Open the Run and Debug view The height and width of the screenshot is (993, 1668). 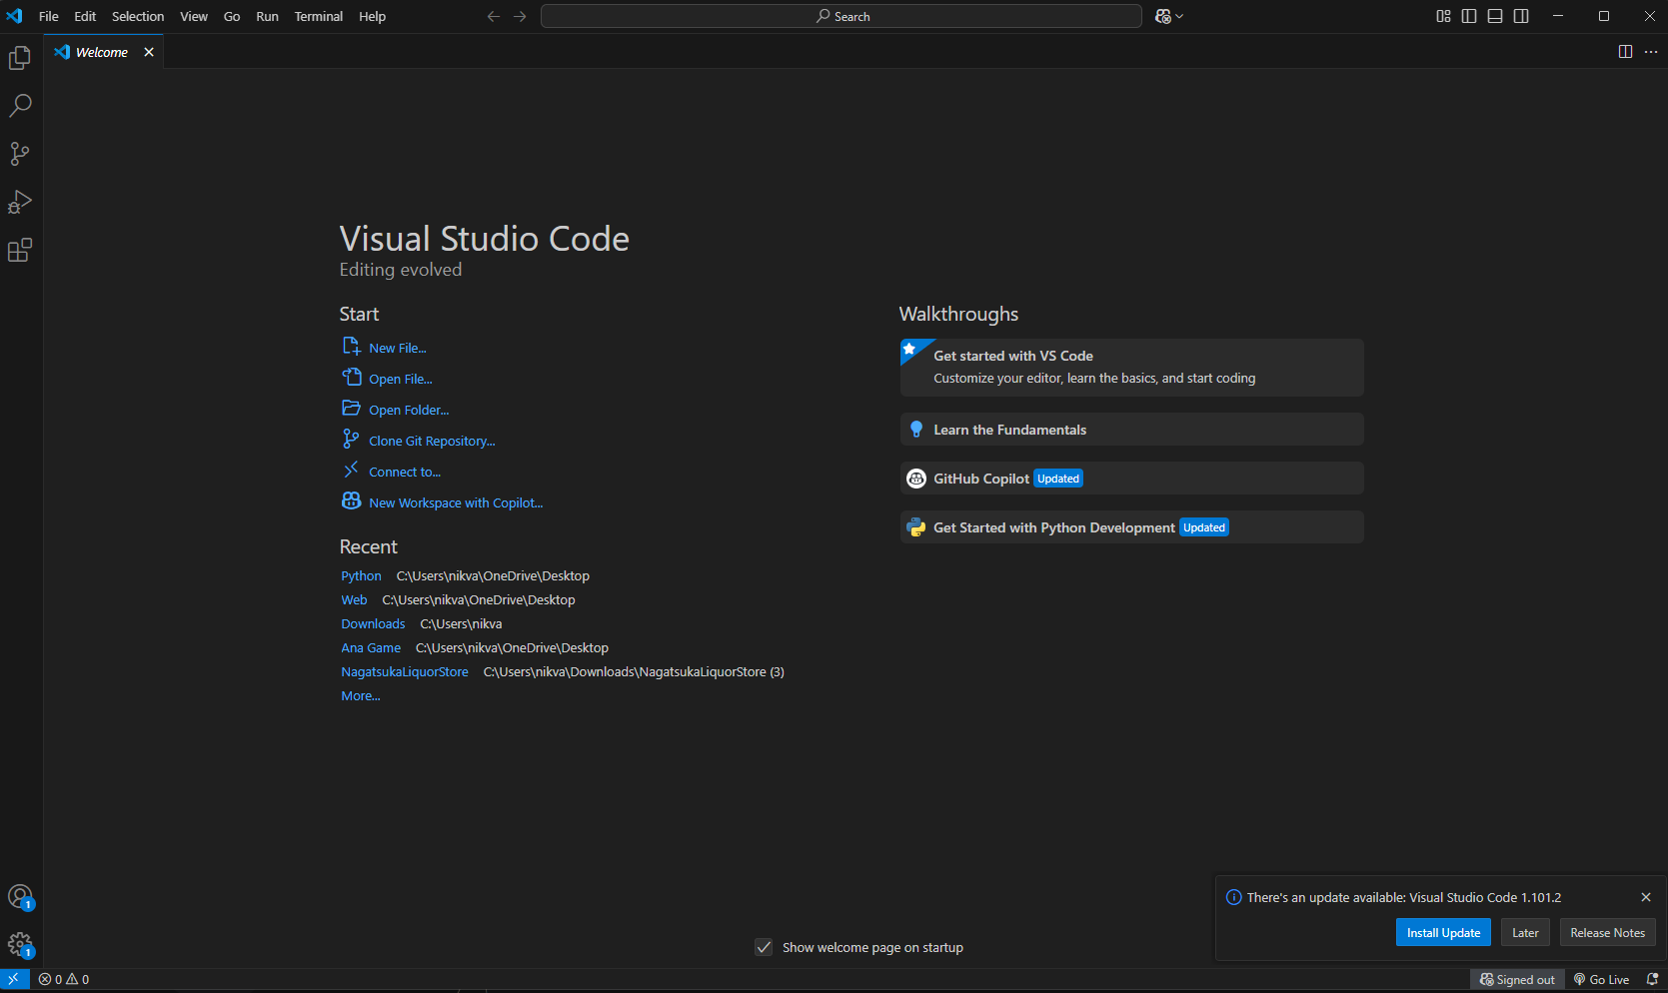20,202
